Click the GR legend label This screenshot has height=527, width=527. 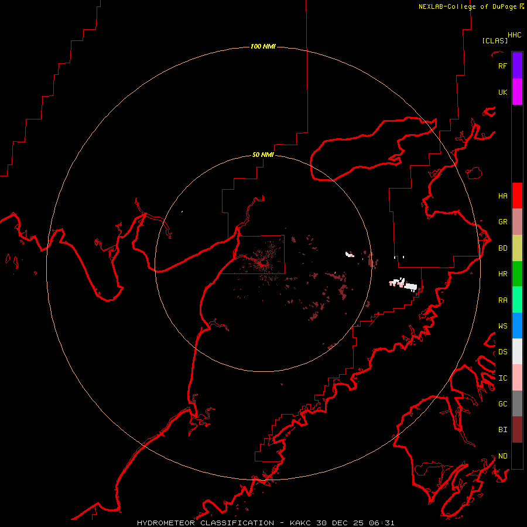click(x=502, y=222)
